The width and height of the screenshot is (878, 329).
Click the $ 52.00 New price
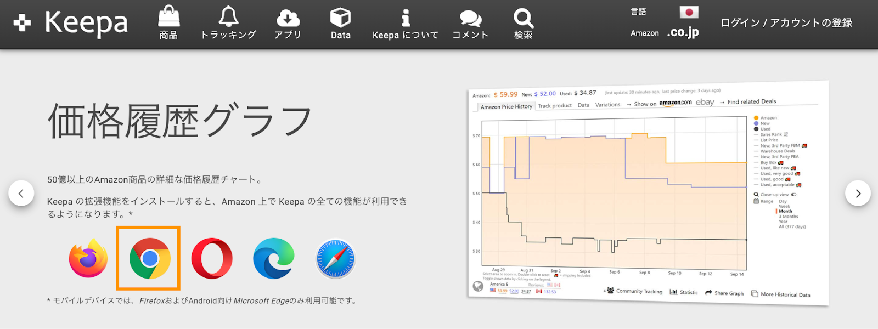point(545,94)
